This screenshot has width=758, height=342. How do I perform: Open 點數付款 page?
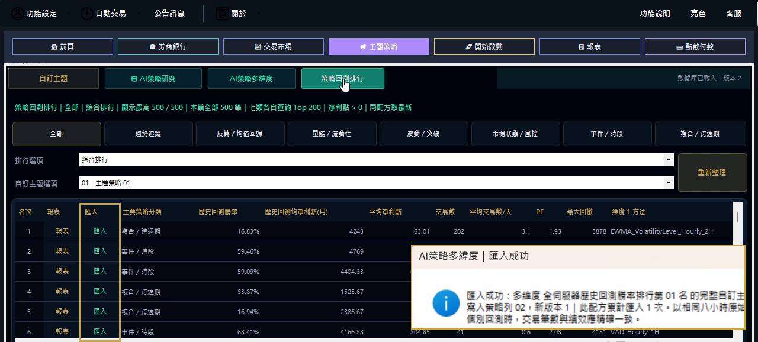[x=695, y=47]
